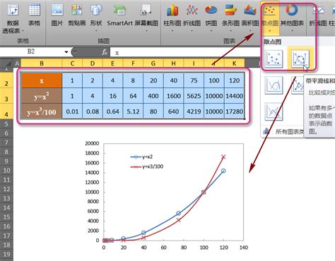Screen dimensions: 335x261
Task: Select the cell containing 5.12
Action: [x=133, y=111]
